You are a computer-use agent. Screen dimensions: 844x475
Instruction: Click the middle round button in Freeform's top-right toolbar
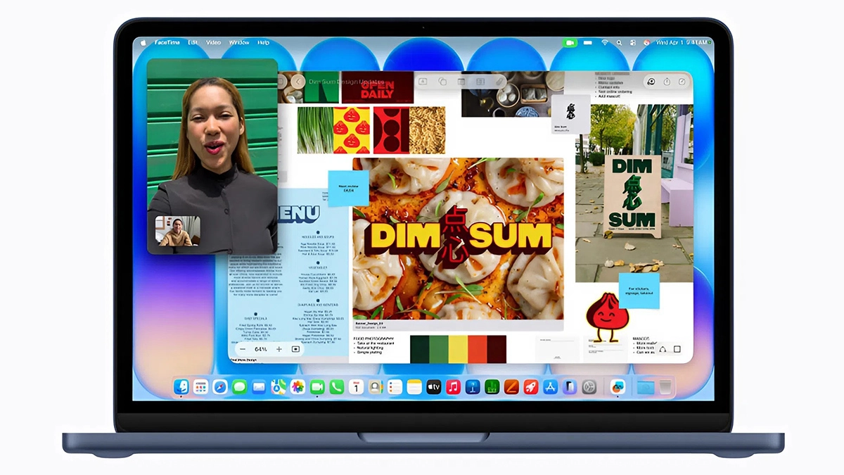[x=667, y=82]
